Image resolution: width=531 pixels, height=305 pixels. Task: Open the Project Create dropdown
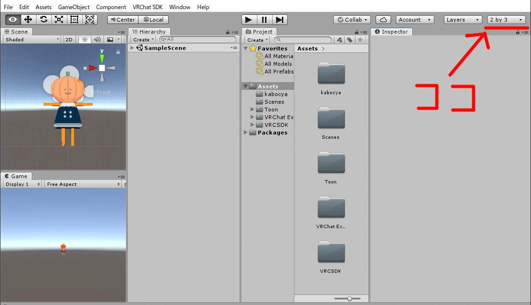click(257, 40)
